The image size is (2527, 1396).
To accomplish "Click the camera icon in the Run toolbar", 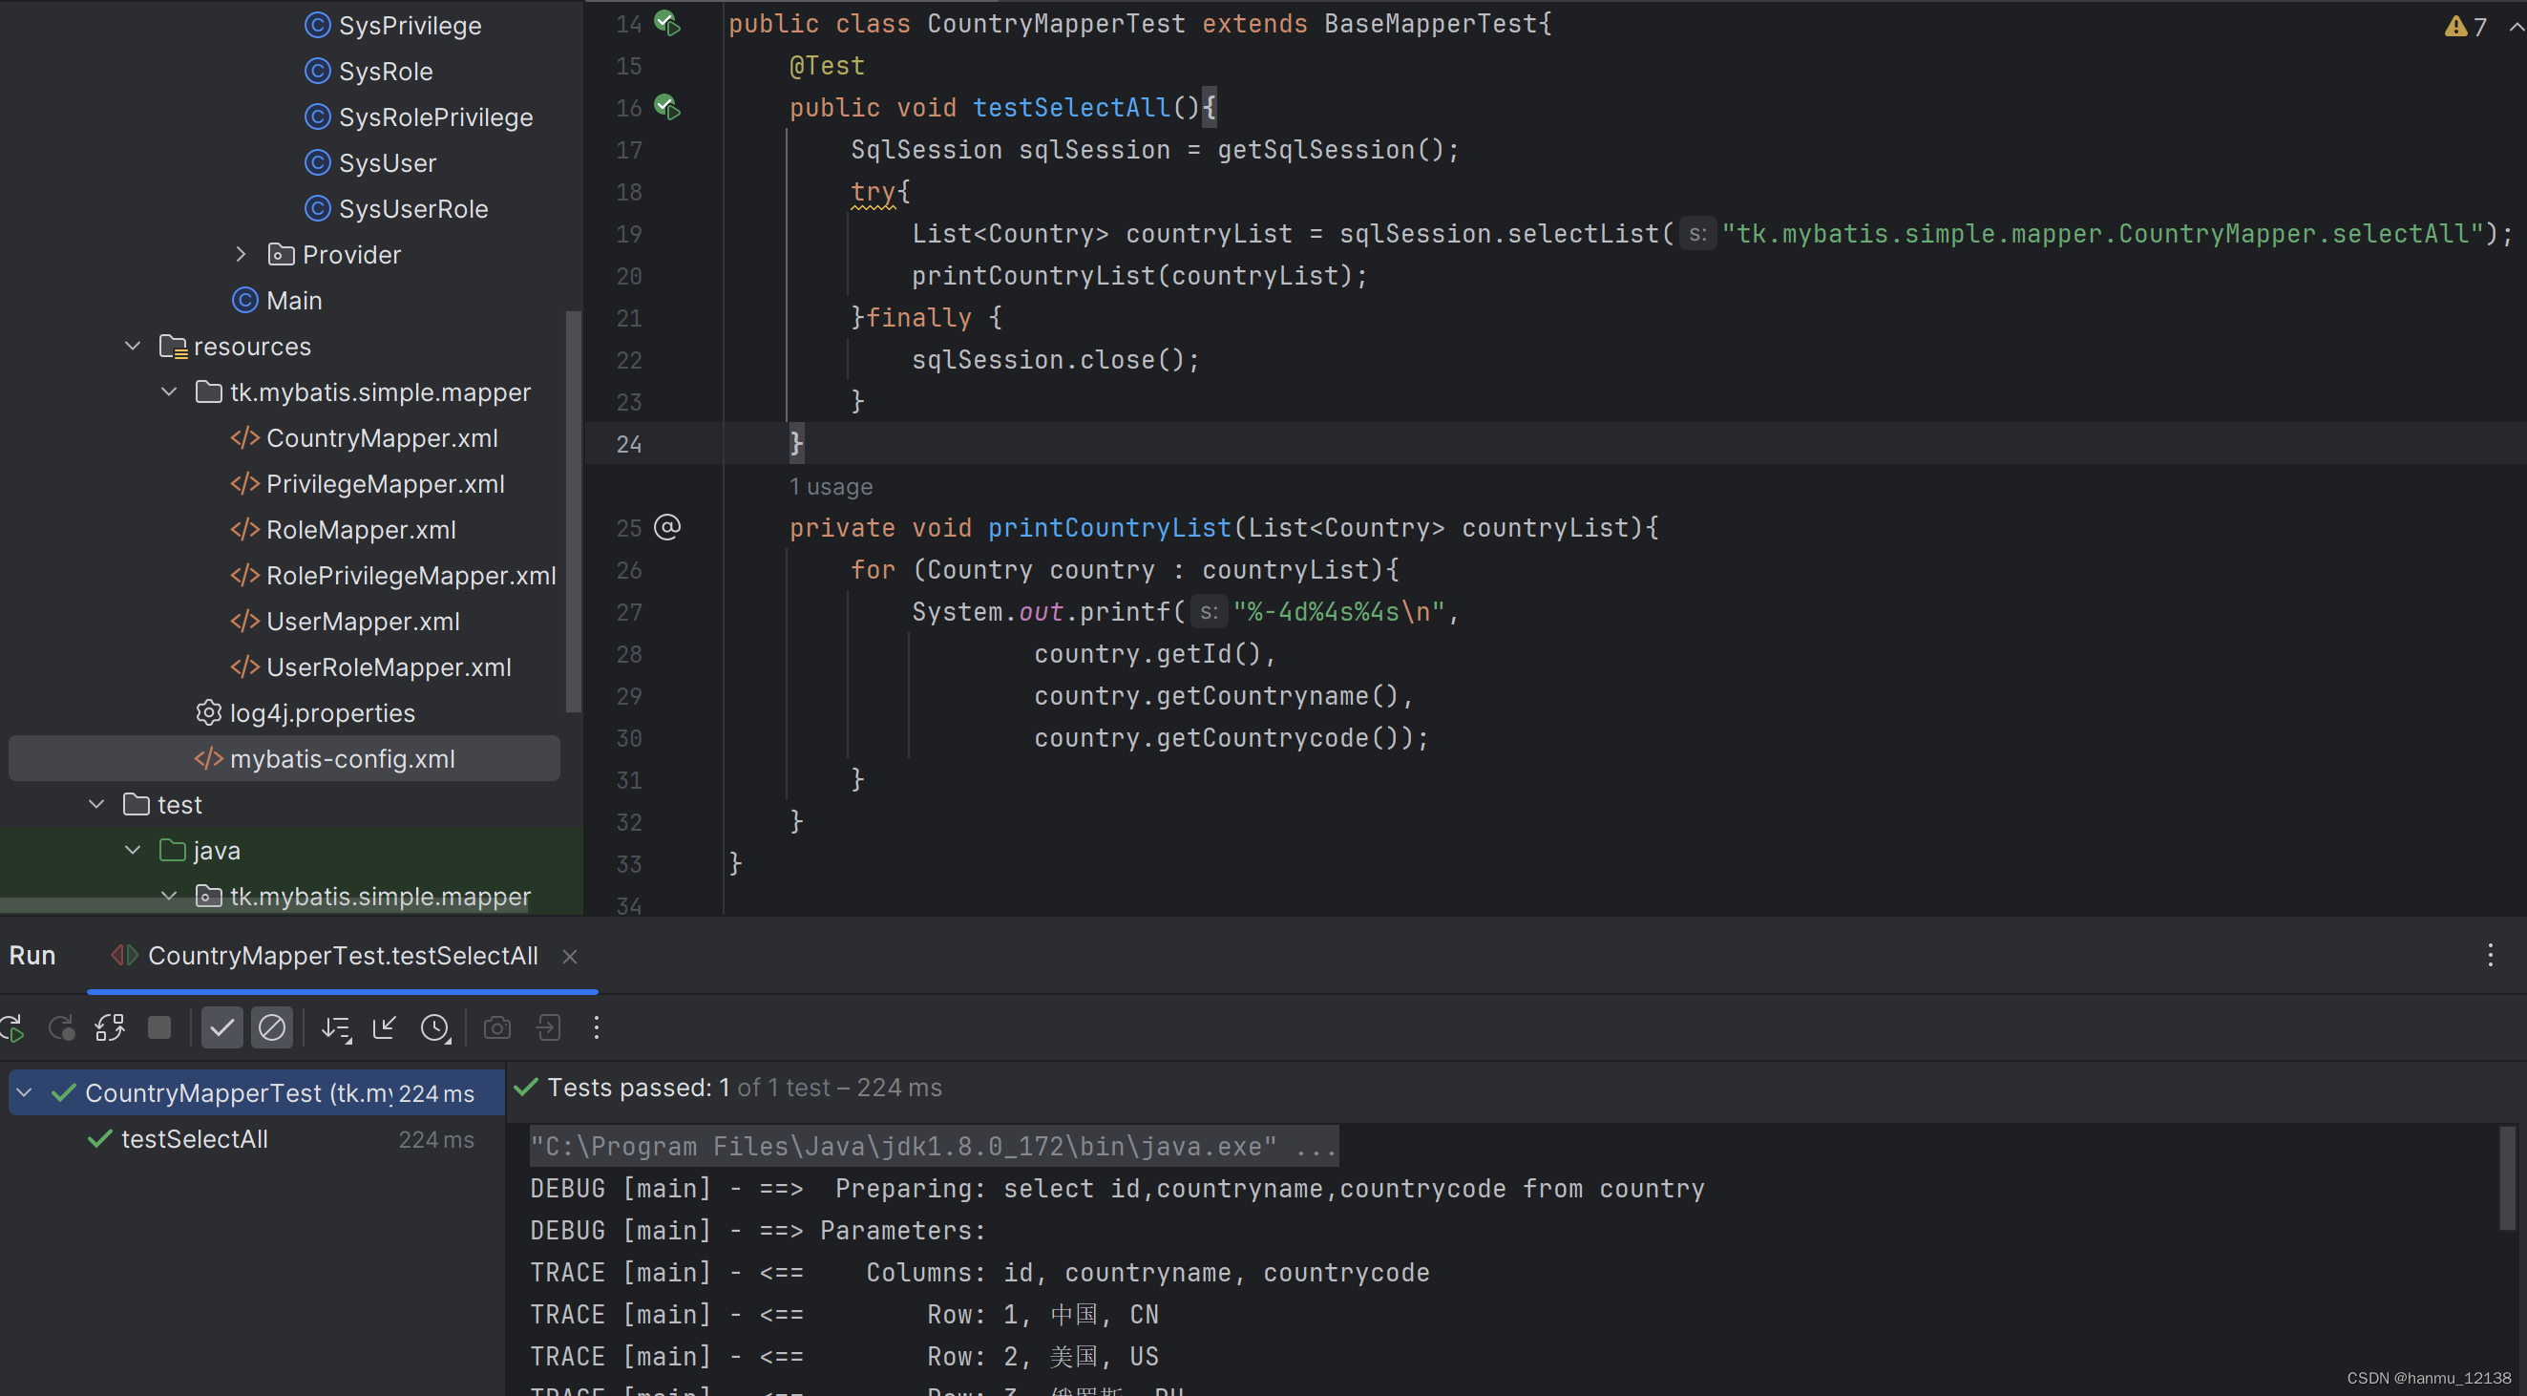I will point(497,1027).
